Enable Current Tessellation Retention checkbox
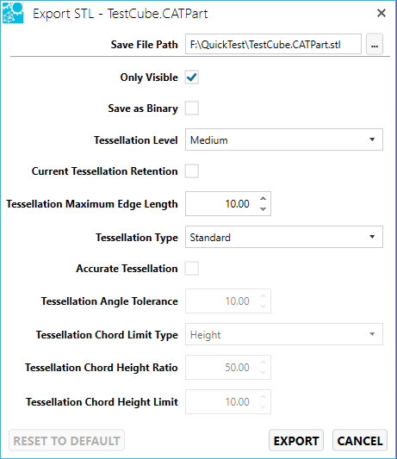Screen dimensions: 397x459 192,171
